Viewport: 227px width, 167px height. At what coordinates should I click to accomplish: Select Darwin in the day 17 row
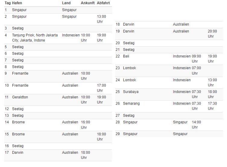click(17, 153)
